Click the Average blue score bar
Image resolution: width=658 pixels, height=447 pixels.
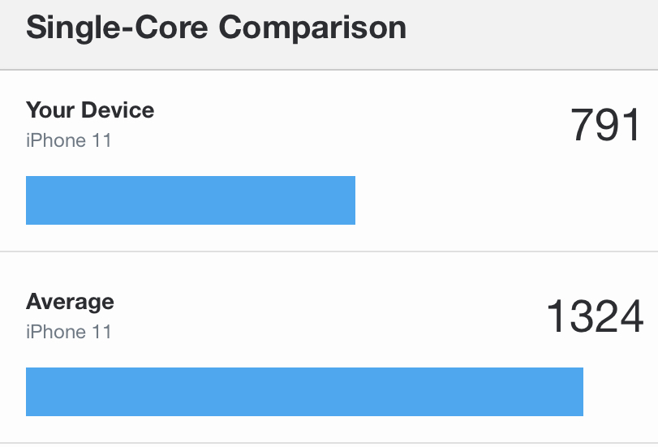pyautogui.click(x=305, y=392)
